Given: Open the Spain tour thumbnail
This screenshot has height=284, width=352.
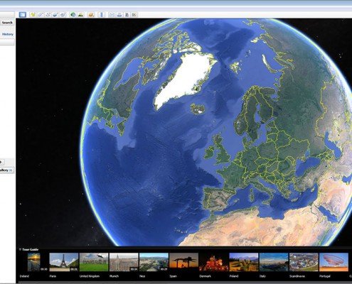Looking at the screenshot, I should 183,262.
